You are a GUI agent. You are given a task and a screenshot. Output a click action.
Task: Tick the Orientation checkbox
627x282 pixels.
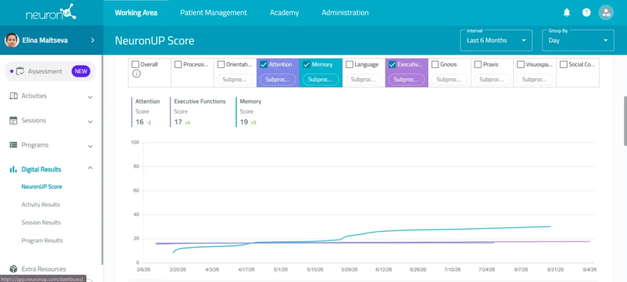click(x=220, y=64)
